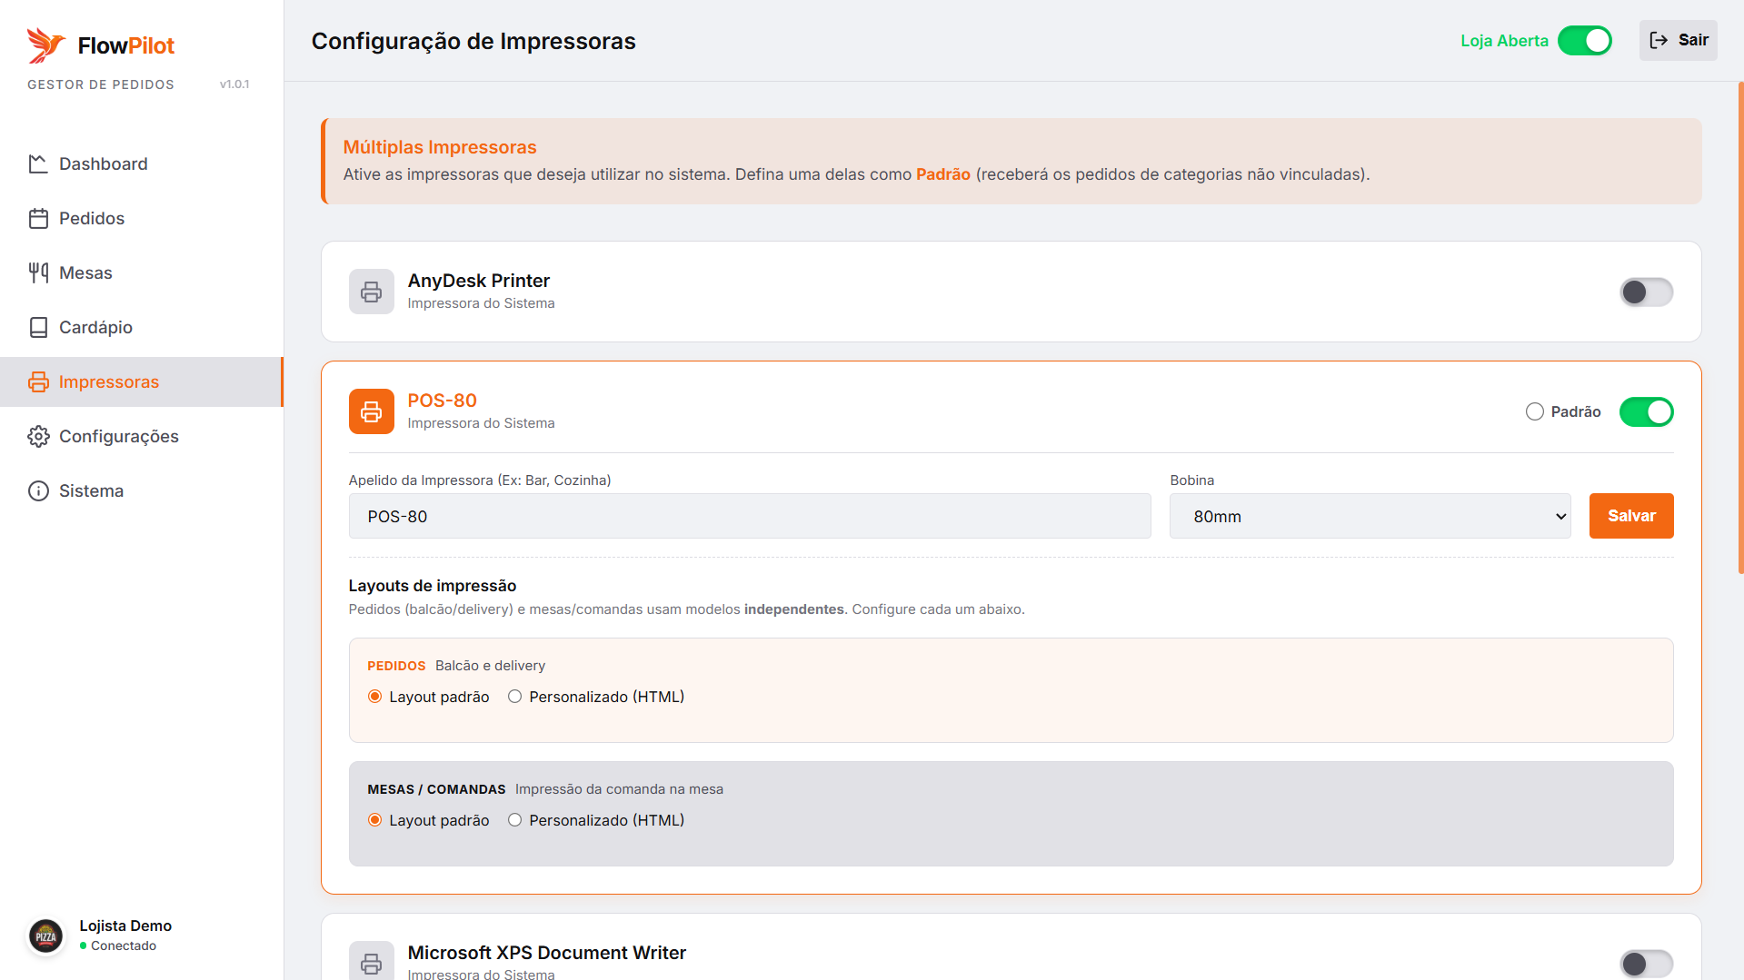Click the Sair logout button
Image resolution: width=1744 pixels, height=980 pixels.
[x=1678, y=40]
